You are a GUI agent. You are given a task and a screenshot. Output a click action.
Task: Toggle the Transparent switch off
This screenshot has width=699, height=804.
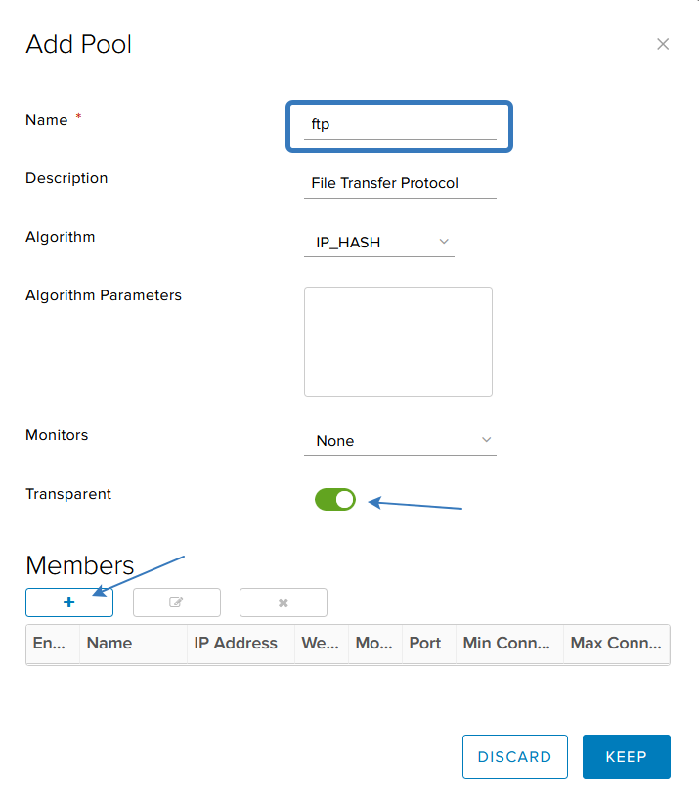[335, 499]
